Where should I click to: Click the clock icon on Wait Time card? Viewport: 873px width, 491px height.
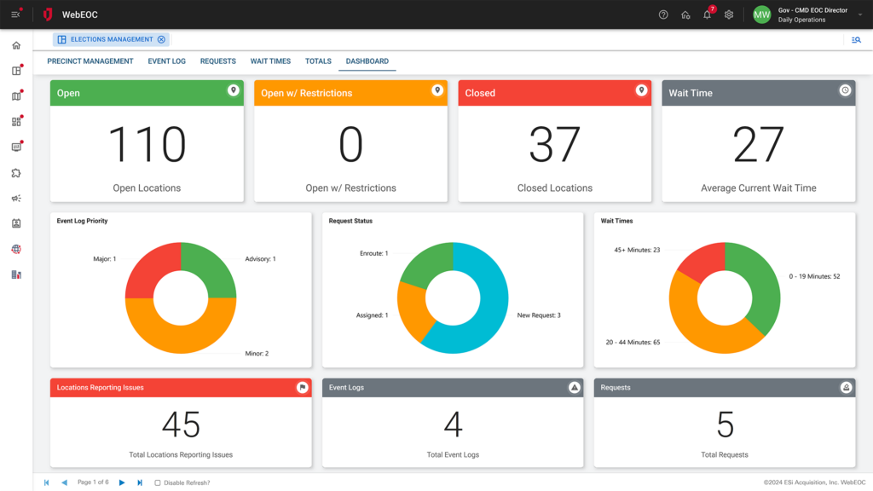coord(845,90)
